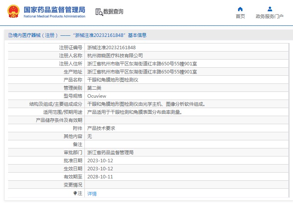The image size is (293, 203).
Task: Click the data query magnifier icon
Action: (x=99, y=12)
